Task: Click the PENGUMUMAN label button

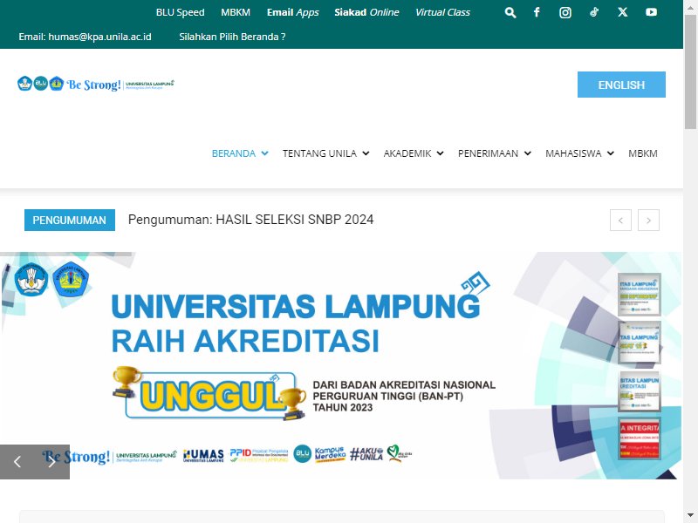Action: pyautogui.click(x=70, y=221)
